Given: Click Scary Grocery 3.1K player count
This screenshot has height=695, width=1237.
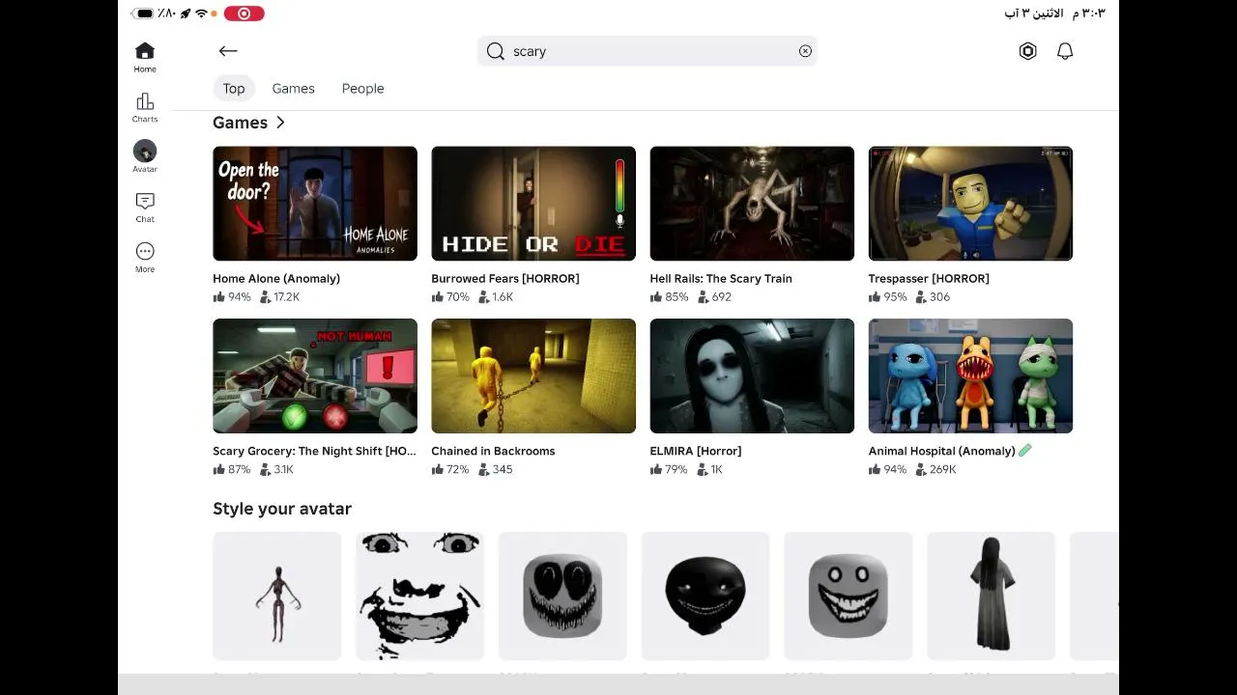Looking at the screenshot, I should (276, 470).
